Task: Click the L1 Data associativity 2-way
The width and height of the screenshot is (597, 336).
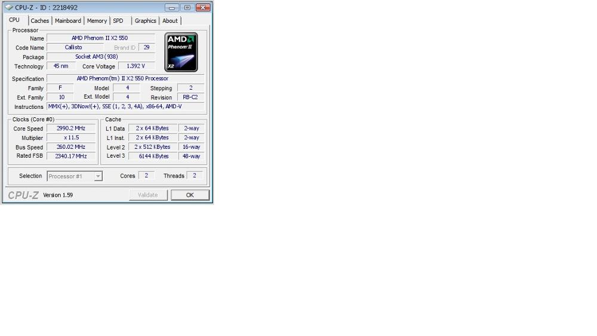Action: [192, 128]
